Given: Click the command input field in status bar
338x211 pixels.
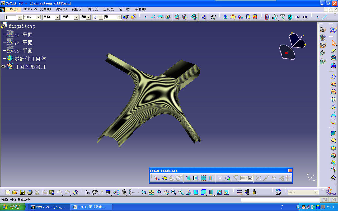Looking at the screenshot, I should click(x=280, y=200).
